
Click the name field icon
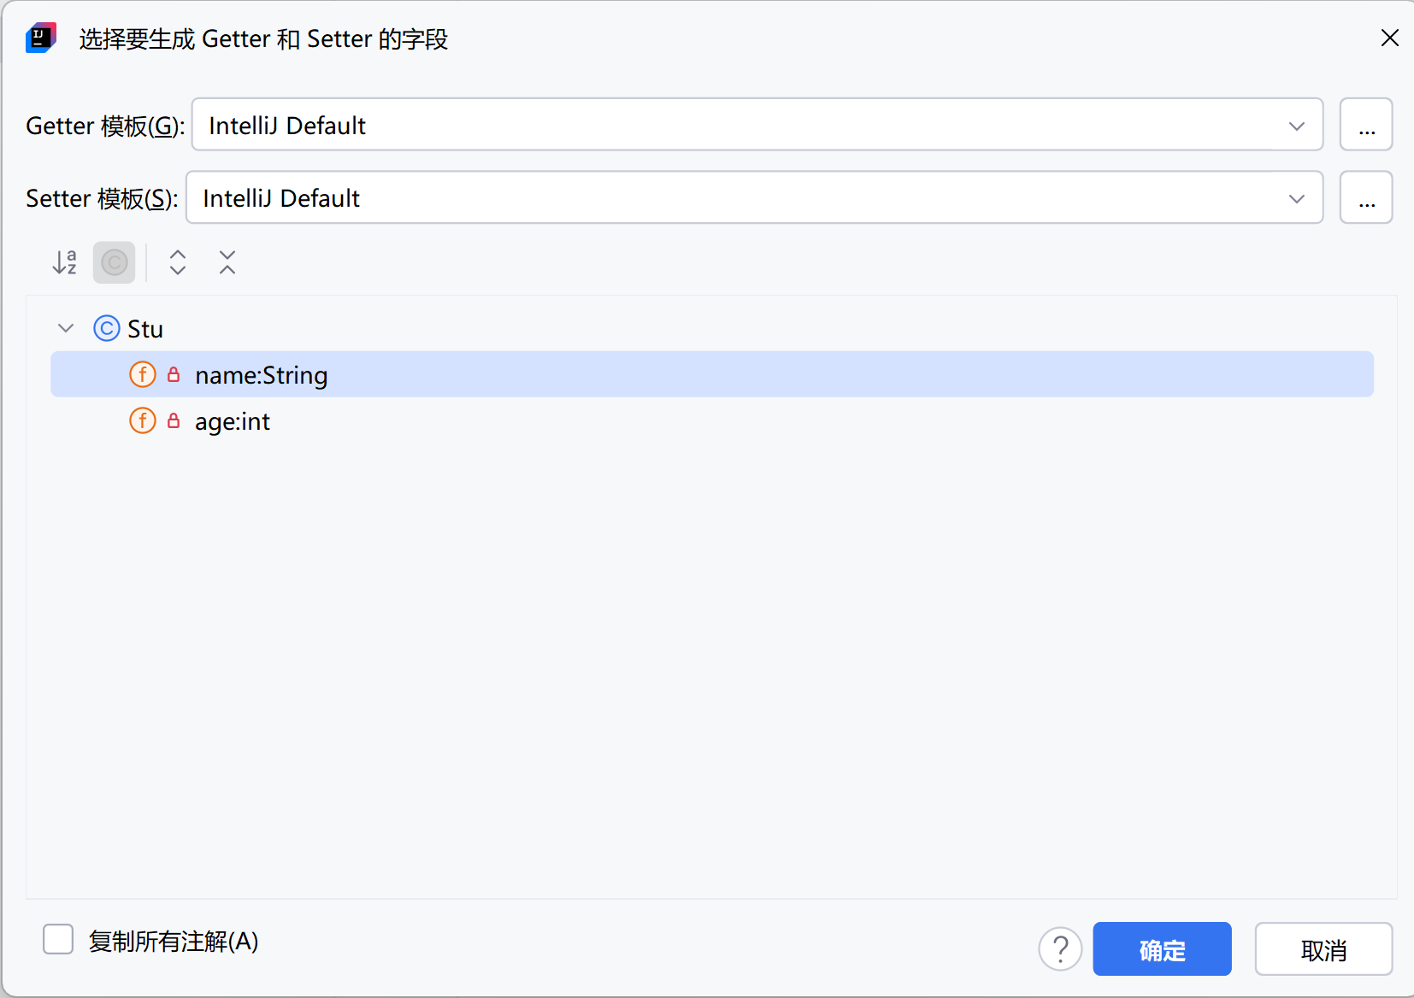[x=143, y=374]
